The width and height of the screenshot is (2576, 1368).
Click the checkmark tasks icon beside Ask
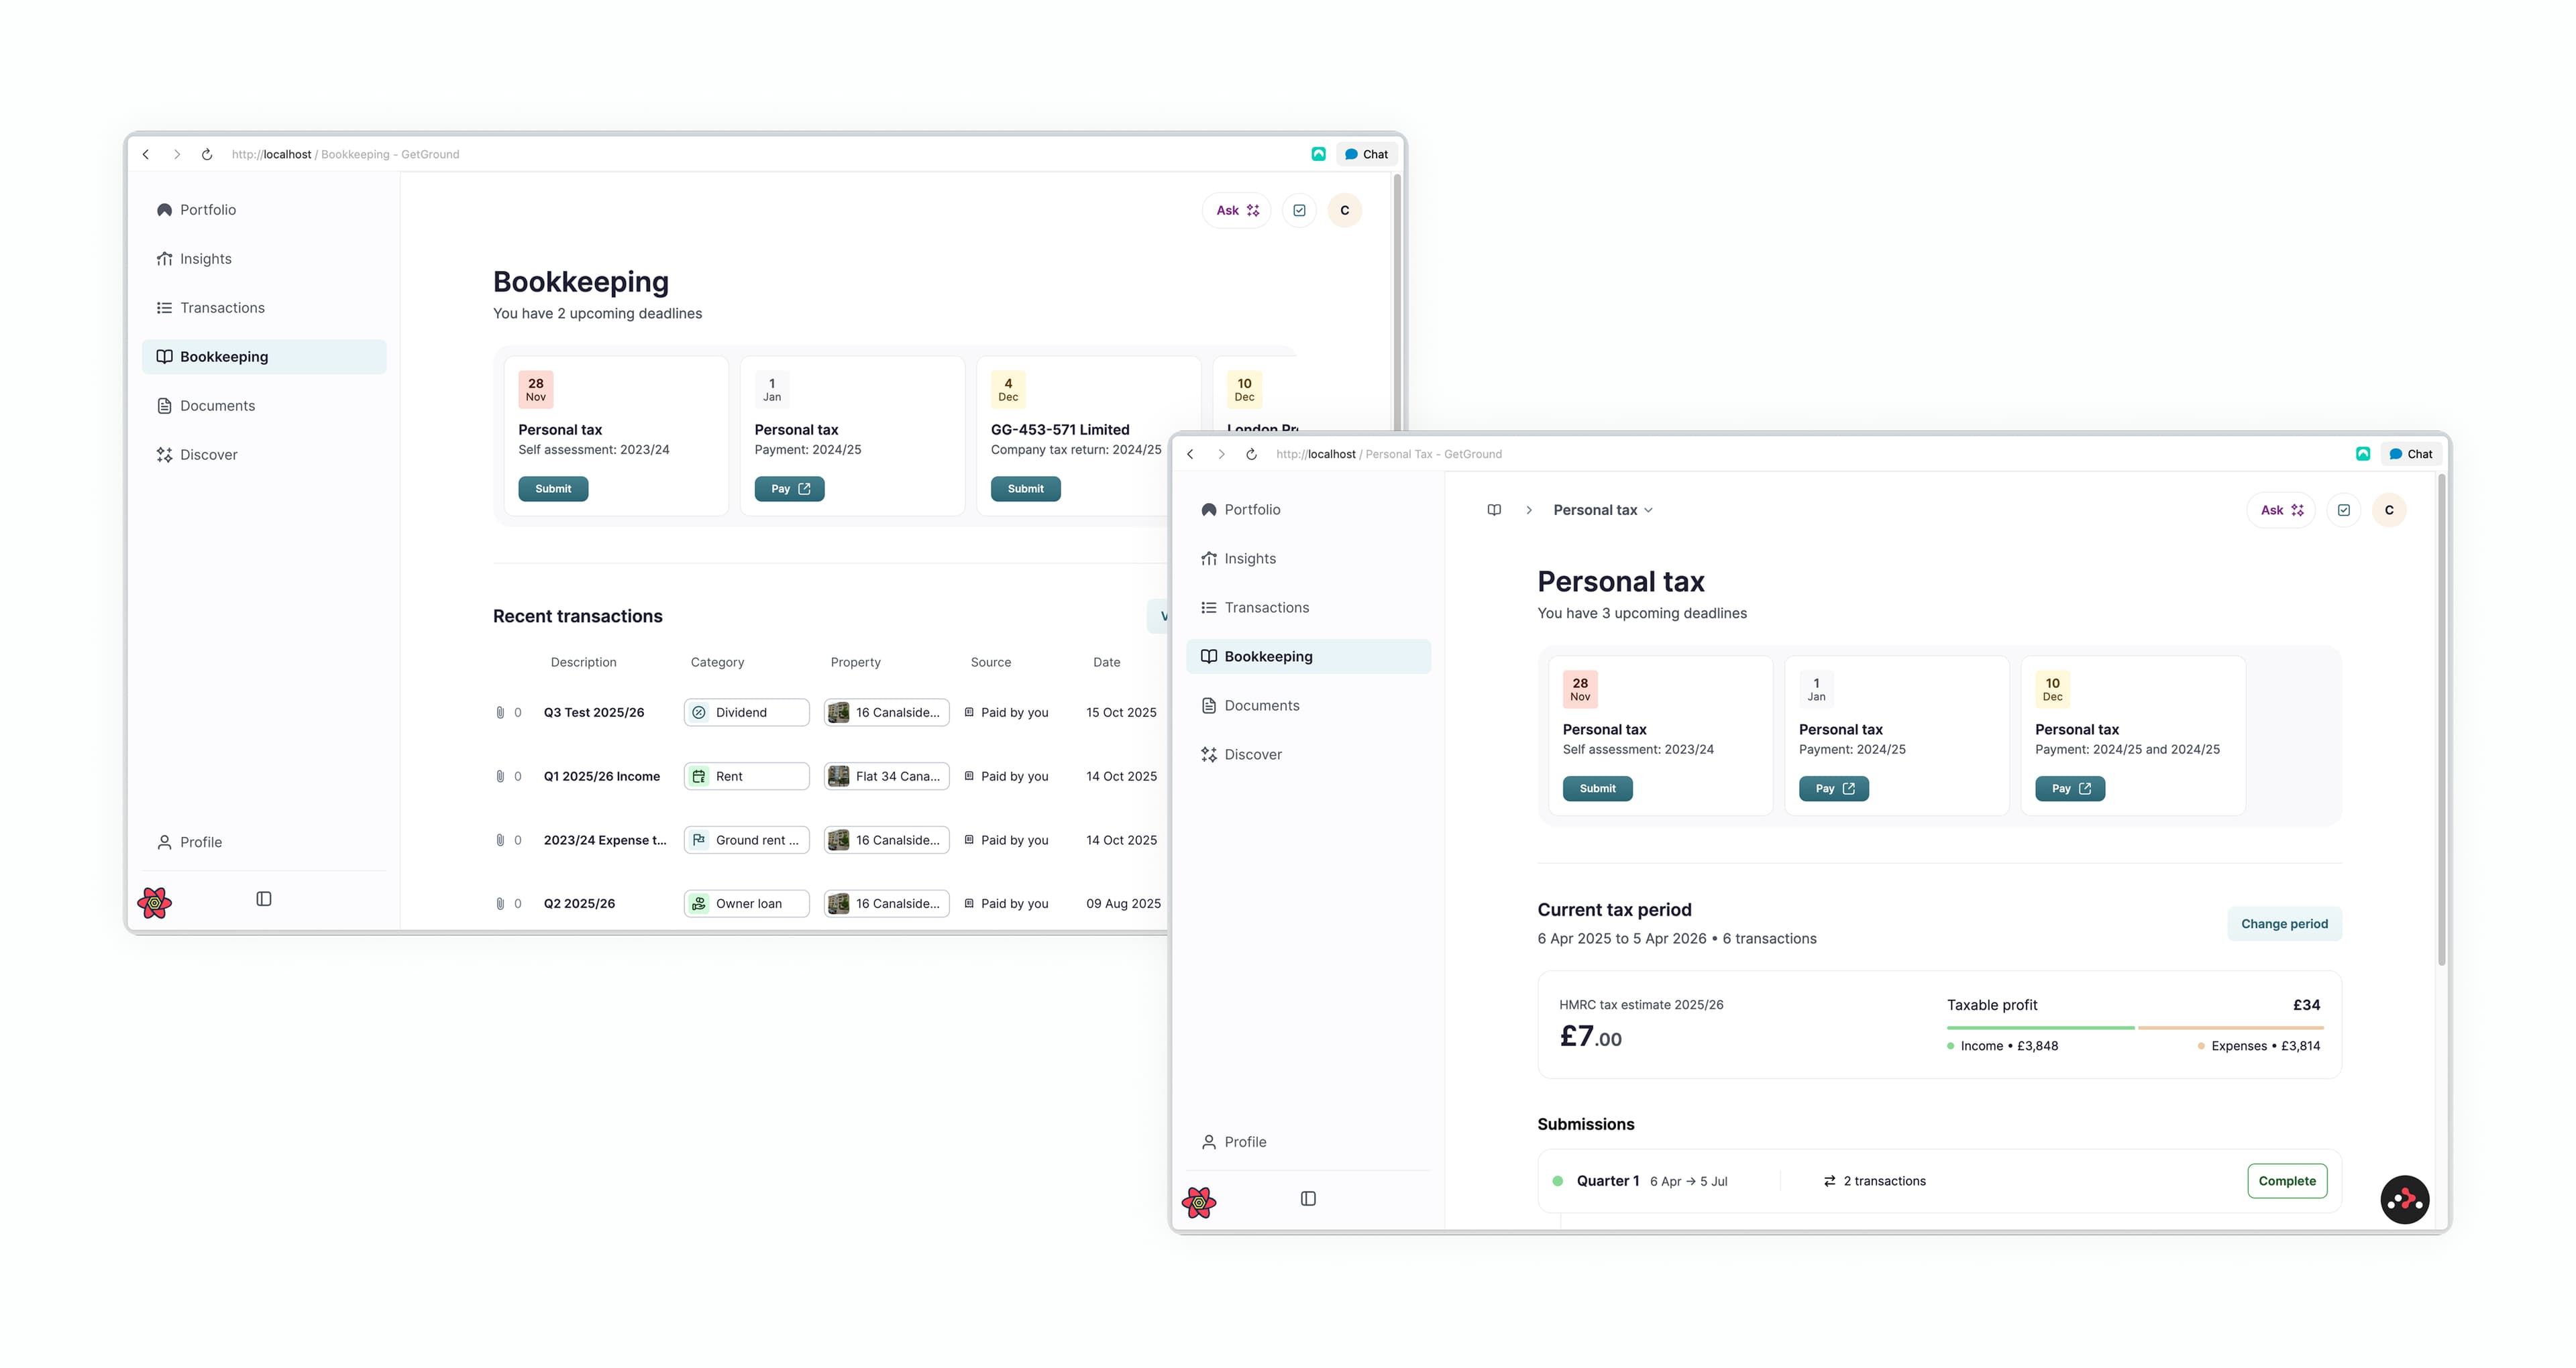coord(2344,510)
